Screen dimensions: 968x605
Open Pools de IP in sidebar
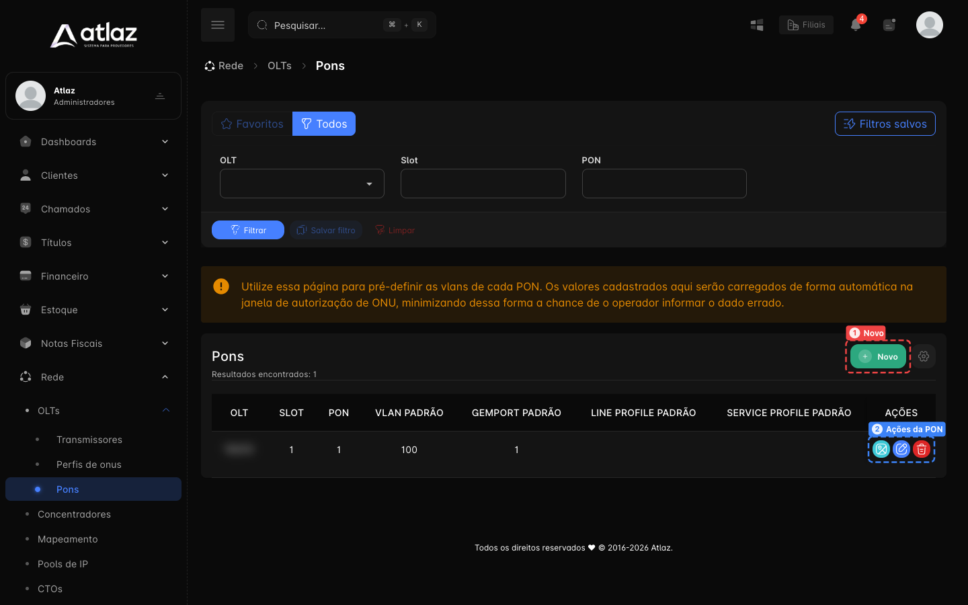click(63, 564)
